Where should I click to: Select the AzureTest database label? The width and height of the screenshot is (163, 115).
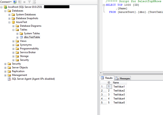(21, 22)
